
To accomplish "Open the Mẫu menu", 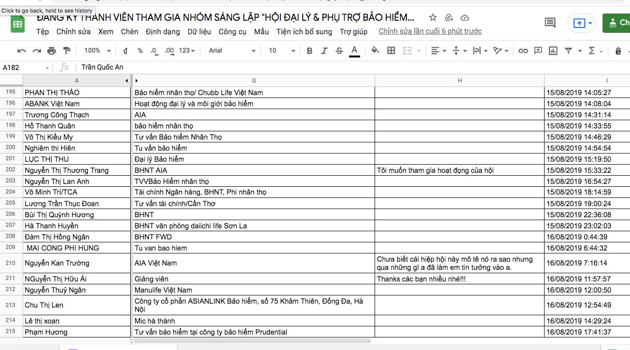I will click(261, 31).
